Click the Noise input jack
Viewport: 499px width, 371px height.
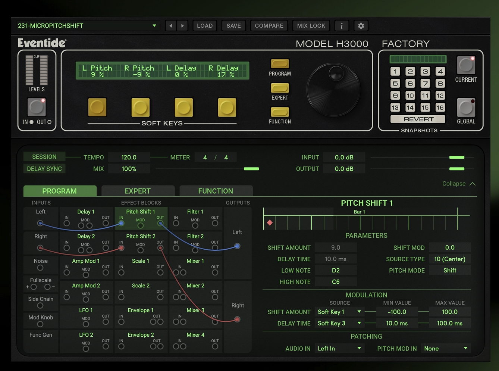pos(40,268)
